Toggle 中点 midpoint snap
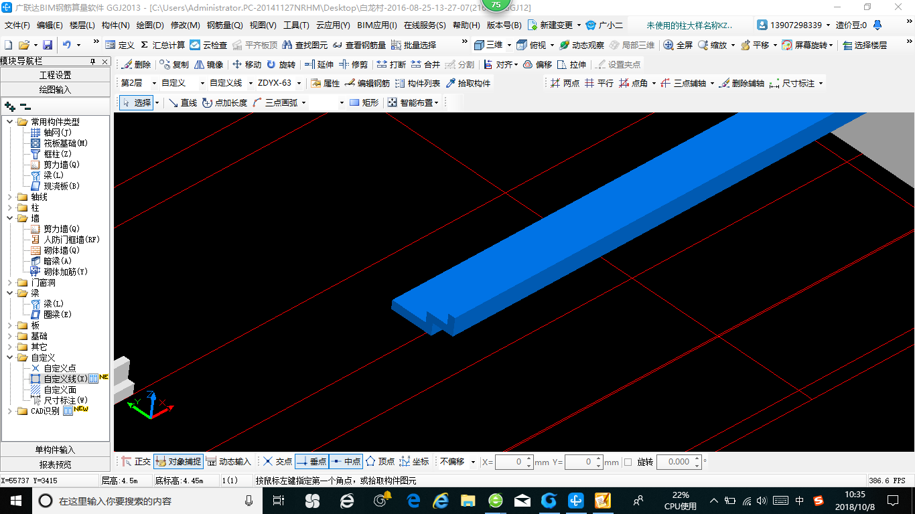Screen dimensions: 915x514 (346, 462)
